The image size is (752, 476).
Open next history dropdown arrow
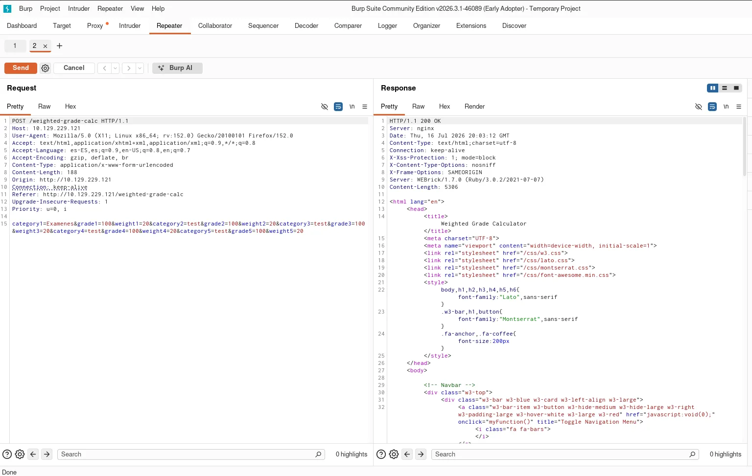140,68
